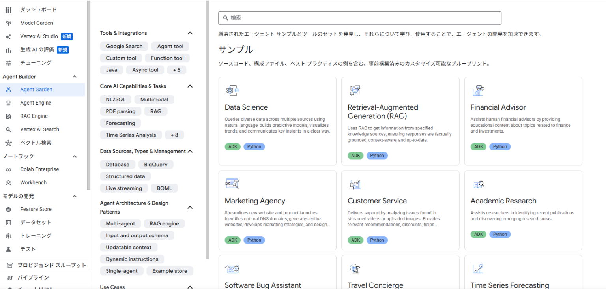Show more capabilities with + 8 chip
The image size is (606, 289).
[x=174, y=135]
